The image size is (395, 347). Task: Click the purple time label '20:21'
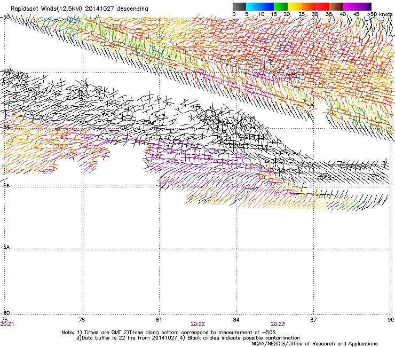point(7,324)
